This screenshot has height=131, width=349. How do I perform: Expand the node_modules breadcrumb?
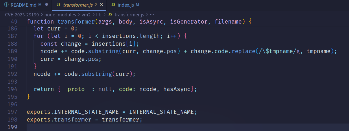pos(58,14)
